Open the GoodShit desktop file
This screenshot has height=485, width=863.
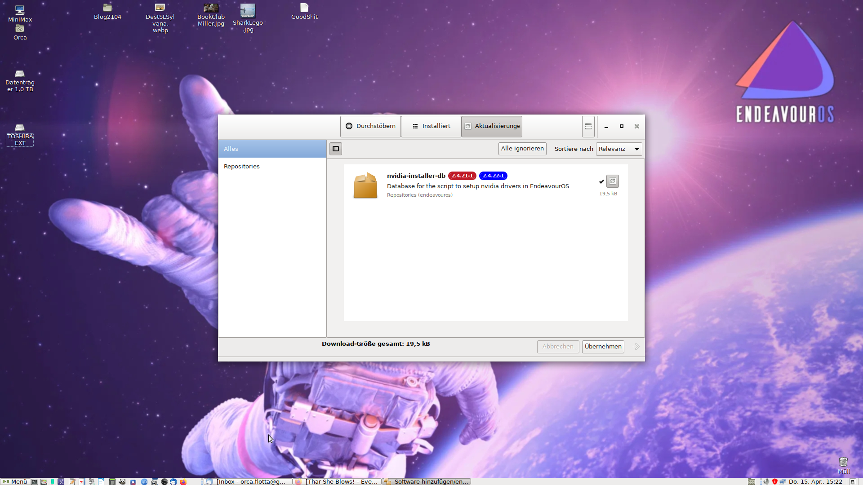(x=304, y=12)
